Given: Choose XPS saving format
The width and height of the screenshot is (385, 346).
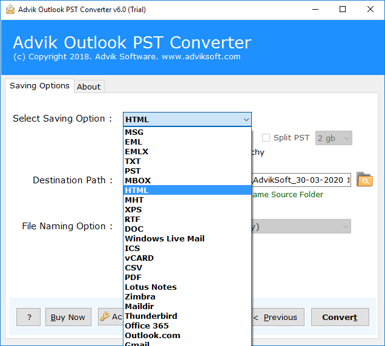Looking at the screenshot, I should [187, 209].
